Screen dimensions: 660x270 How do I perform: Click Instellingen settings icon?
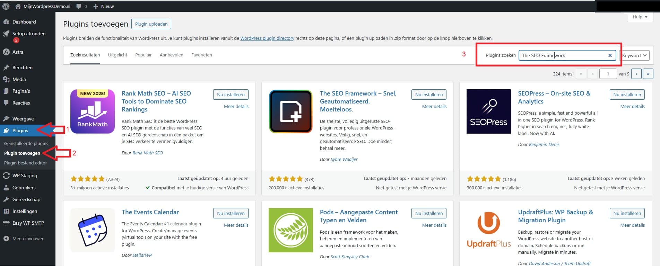coord(6,211)
